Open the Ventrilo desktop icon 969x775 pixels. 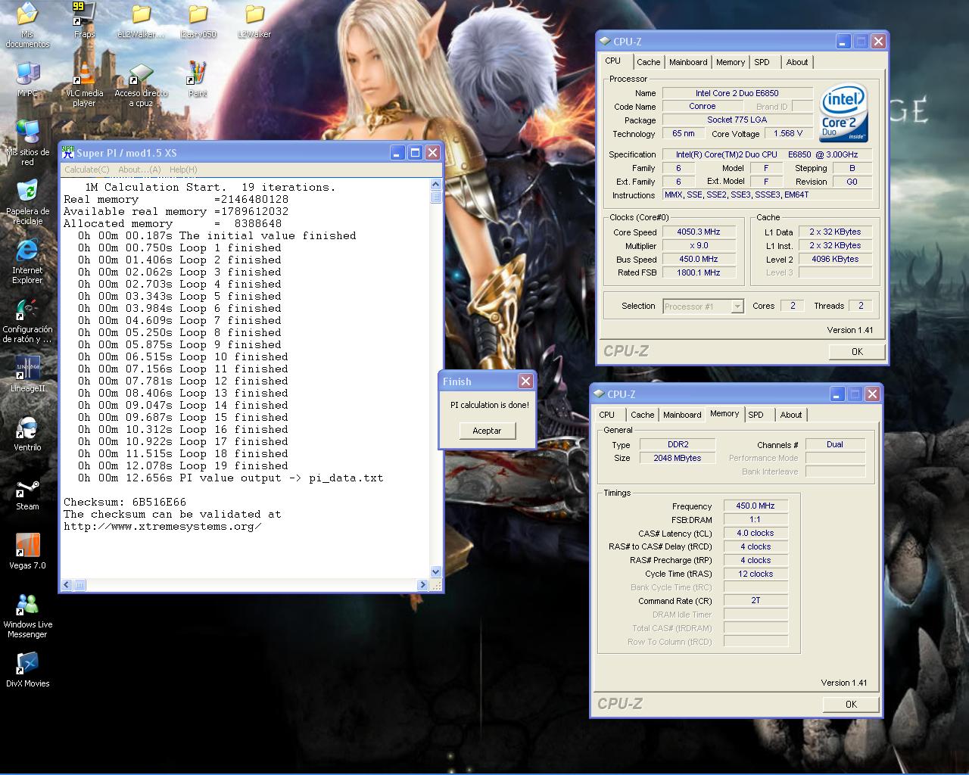pyautogui.click(x=27, y=429)
